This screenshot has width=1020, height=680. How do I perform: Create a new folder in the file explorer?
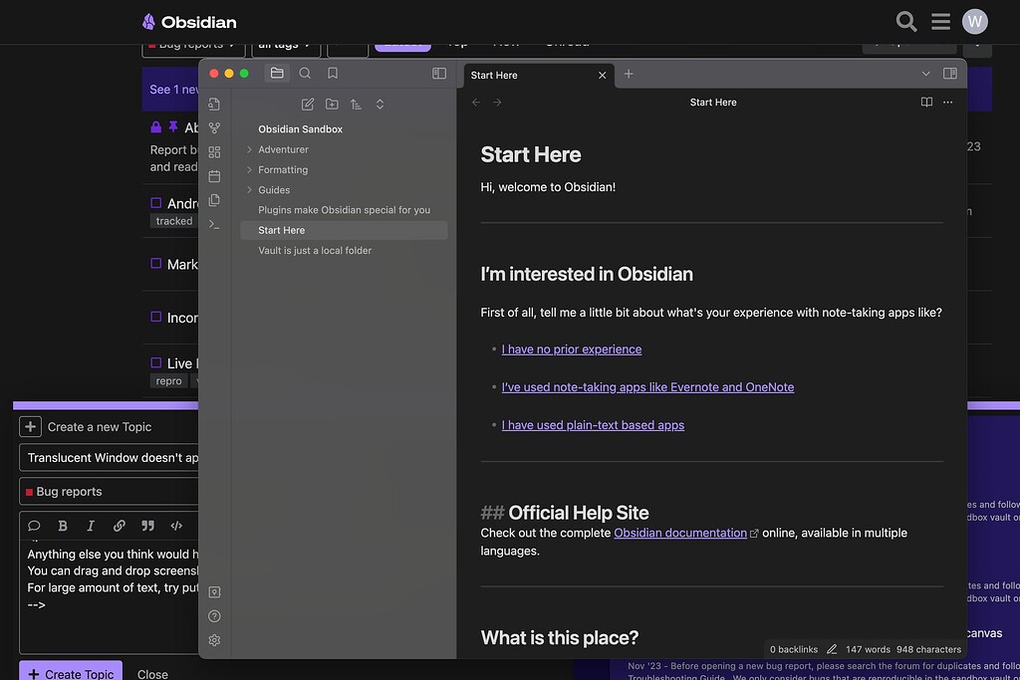click(x=332, y=104)
